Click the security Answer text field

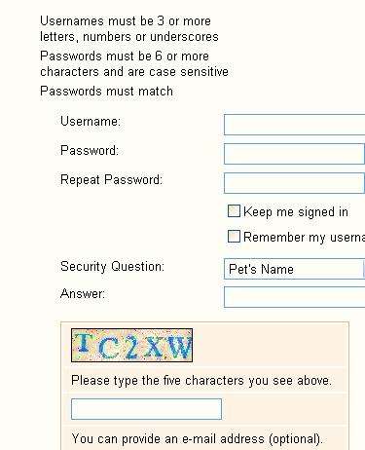(294, 297)
